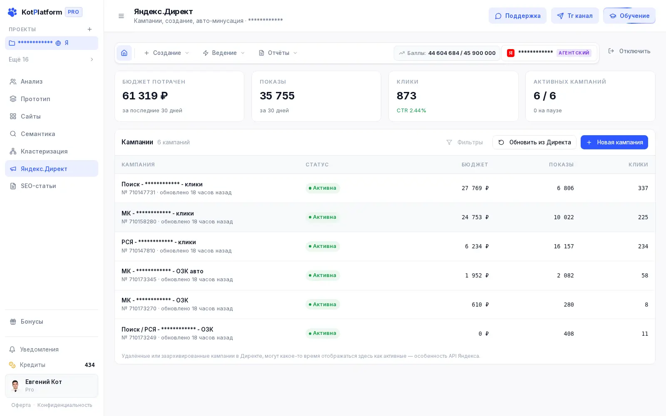Open the Оферта footer link

pos(21,405)
